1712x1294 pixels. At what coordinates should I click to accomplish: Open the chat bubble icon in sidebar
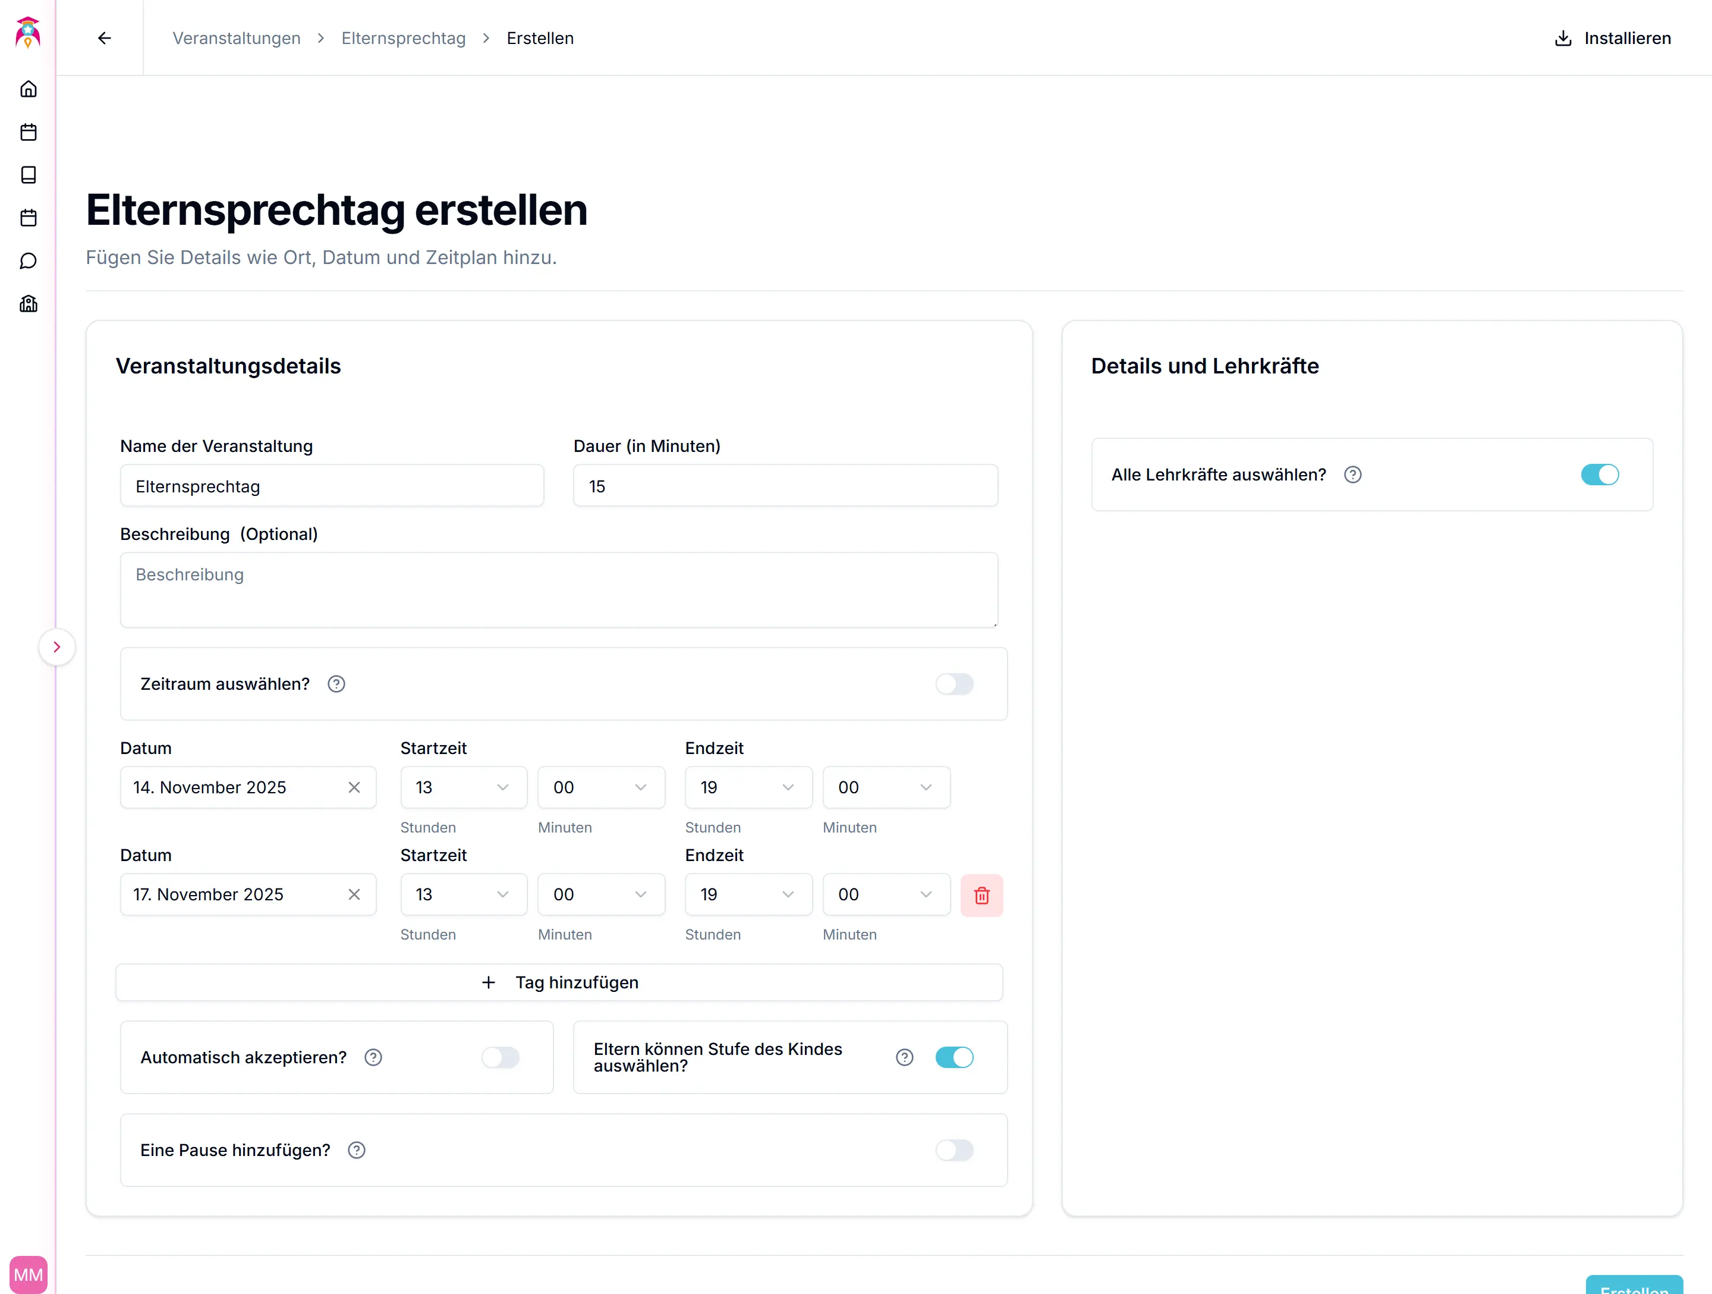[x=29, y=261]
